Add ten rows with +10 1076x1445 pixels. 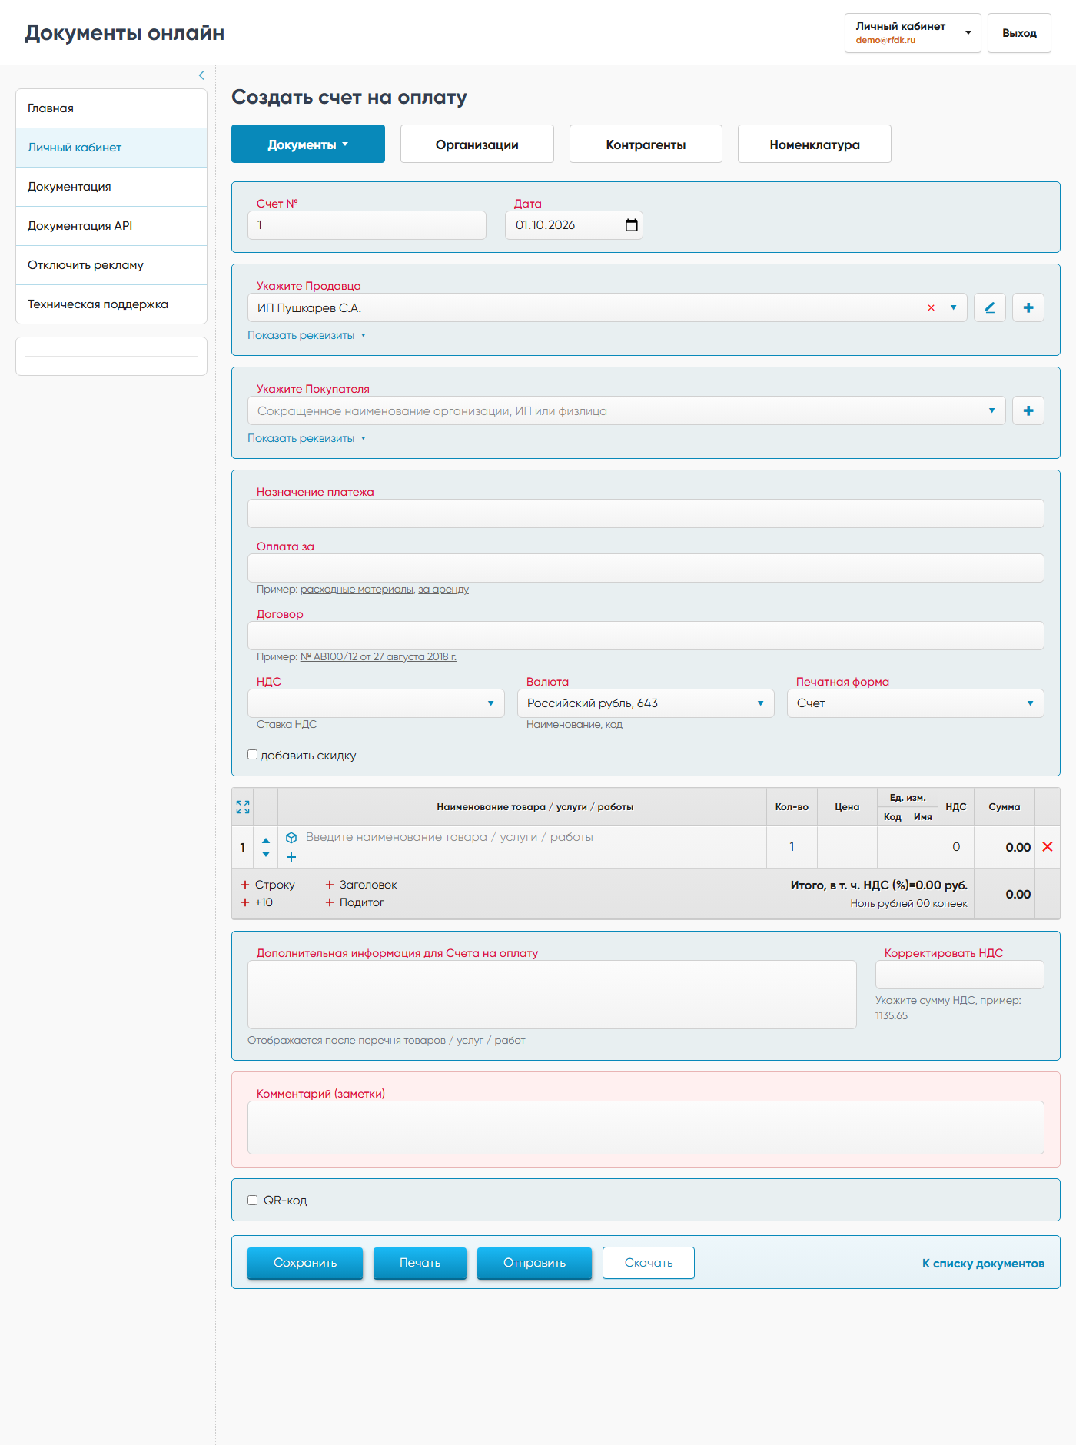pyautogui.click(x=257, y=902)
